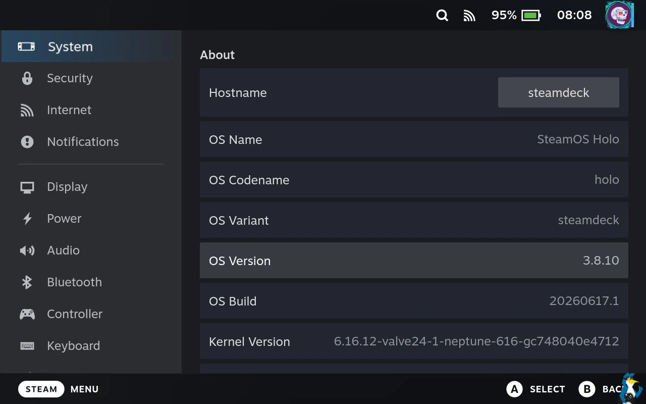Screen dimensions: 646x404
Task: Click the penguin mascot icon in corner
Action: (631, 388)
